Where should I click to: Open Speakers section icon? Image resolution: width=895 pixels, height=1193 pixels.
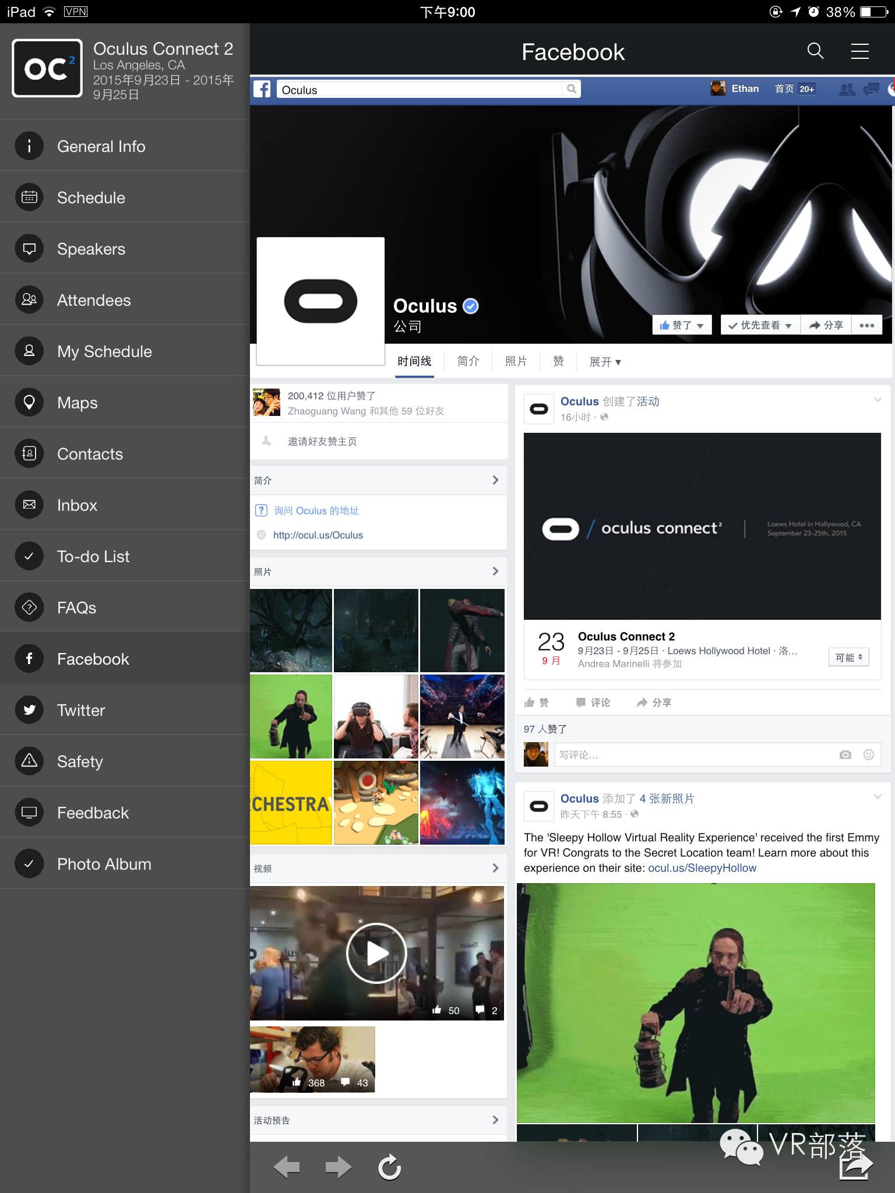tap(29, 249)
